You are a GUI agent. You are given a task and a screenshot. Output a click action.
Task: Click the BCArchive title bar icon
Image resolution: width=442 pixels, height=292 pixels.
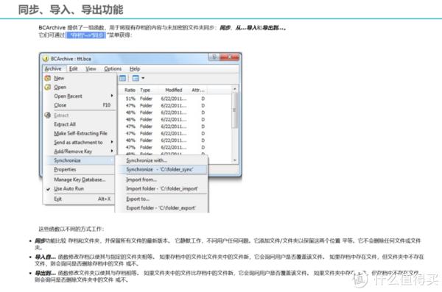coord(46,58)
